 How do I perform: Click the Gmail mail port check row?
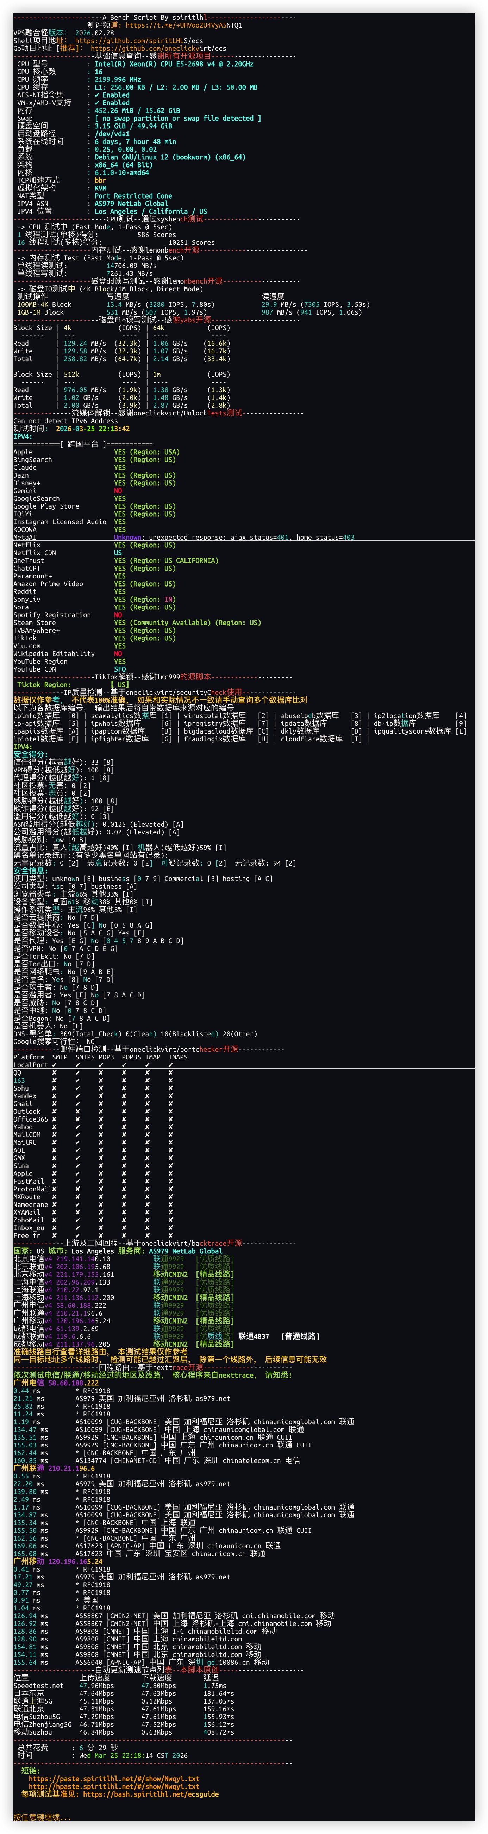click(x=92, y=1104)
